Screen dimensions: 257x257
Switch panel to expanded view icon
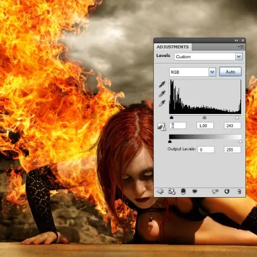pyautogui.click(x=172, y=192)
